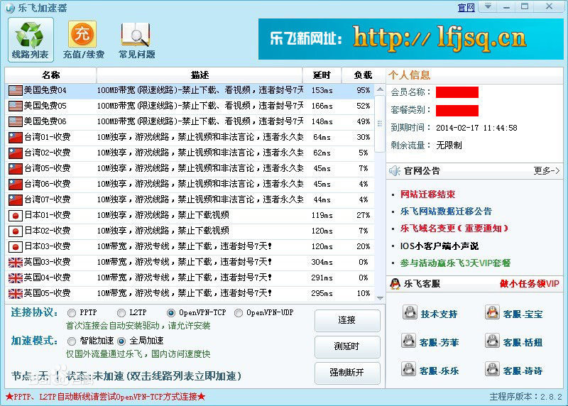568x406 pixels.
Task: Choose 全局加速 acceleration mode
Action: coord(121,341)
